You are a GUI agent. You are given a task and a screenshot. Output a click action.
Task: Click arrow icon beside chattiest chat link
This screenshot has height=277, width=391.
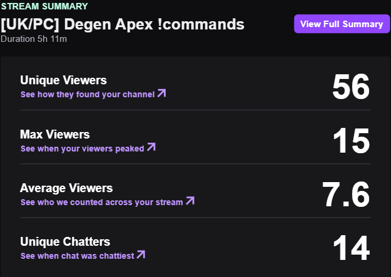tap(141, 255)
